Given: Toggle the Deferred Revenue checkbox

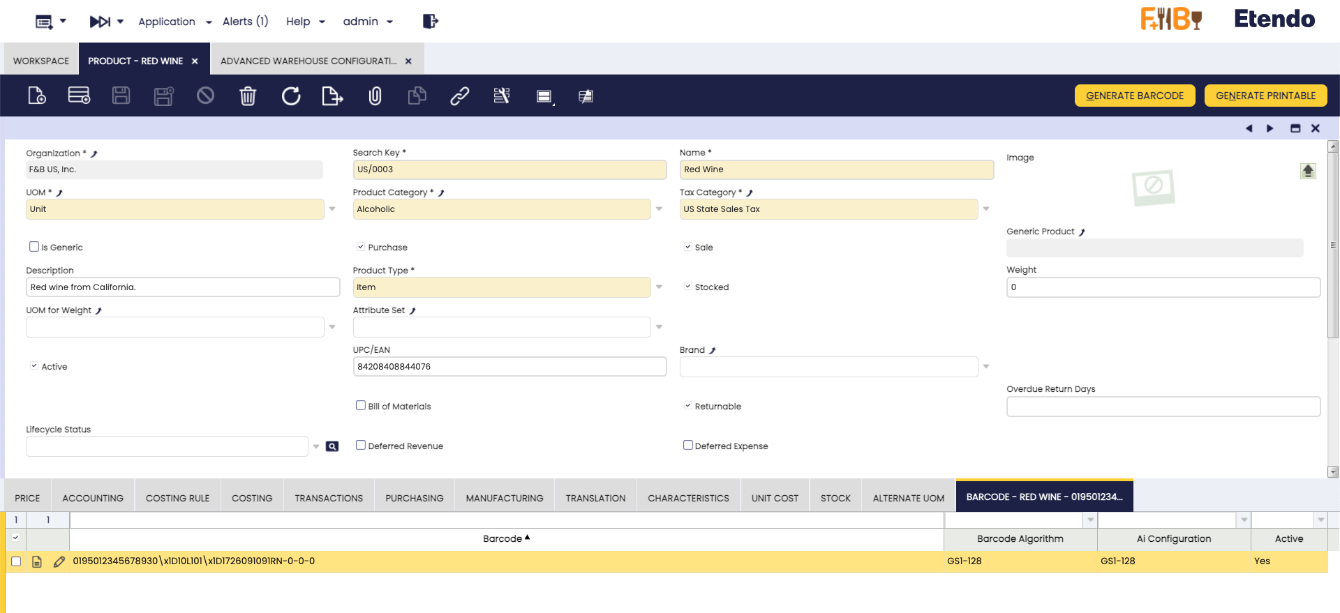Looking at the screenshot, I should click(x=361, y=446).
